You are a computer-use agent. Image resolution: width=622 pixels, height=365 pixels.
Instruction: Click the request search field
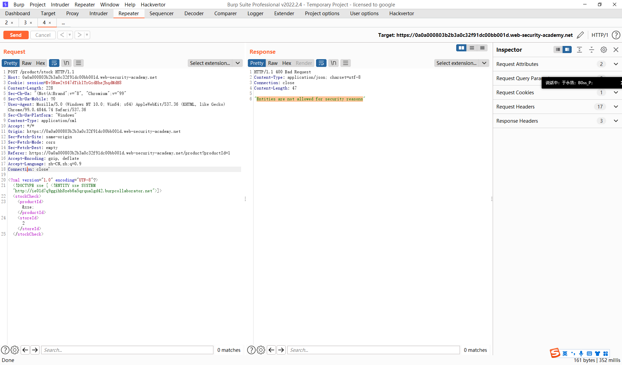click(x=127, y=350)
